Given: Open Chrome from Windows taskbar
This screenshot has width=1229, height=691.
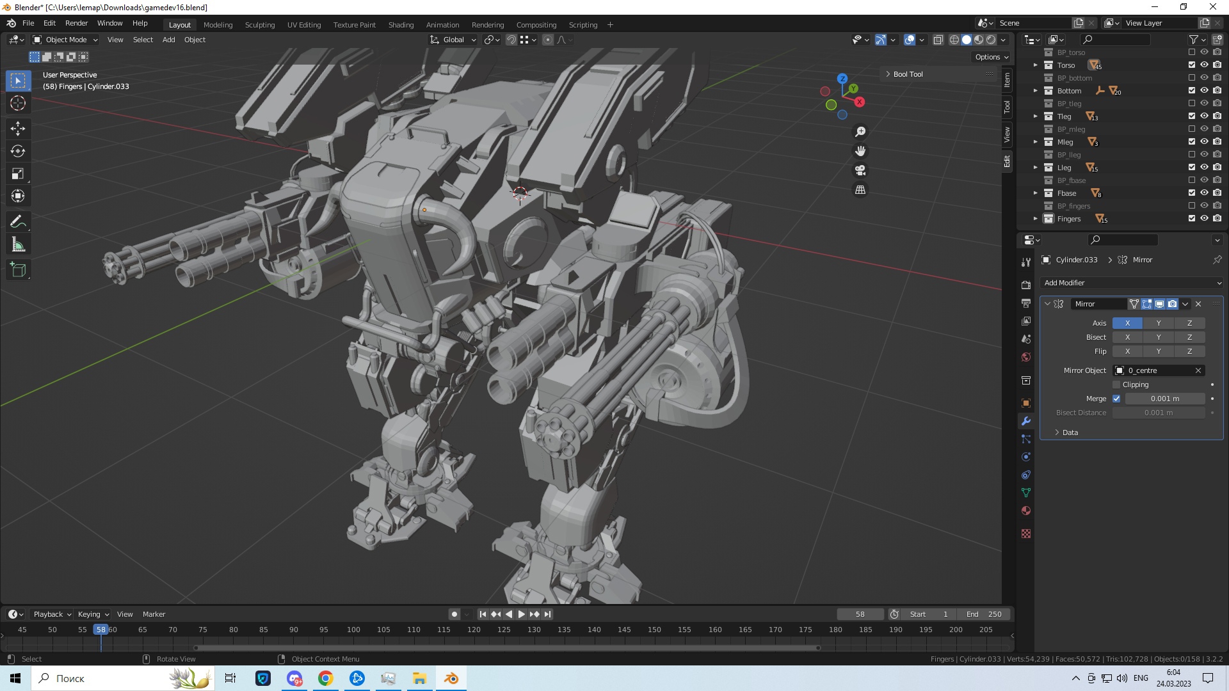Looking at the screenshot, I should click(326, 678).
